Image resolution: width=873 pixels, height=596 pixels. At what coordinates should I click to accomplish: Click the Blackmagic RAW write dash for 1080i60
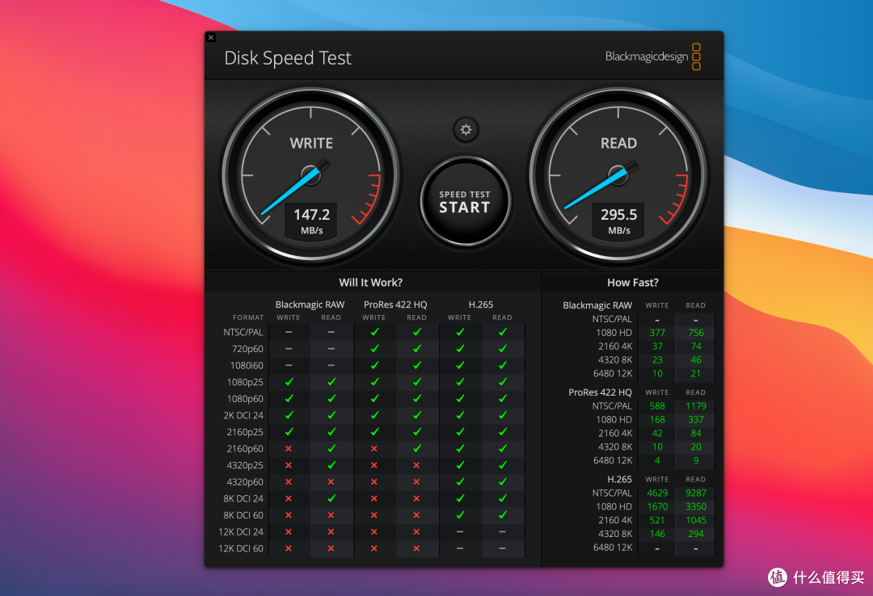click(289, 366)
